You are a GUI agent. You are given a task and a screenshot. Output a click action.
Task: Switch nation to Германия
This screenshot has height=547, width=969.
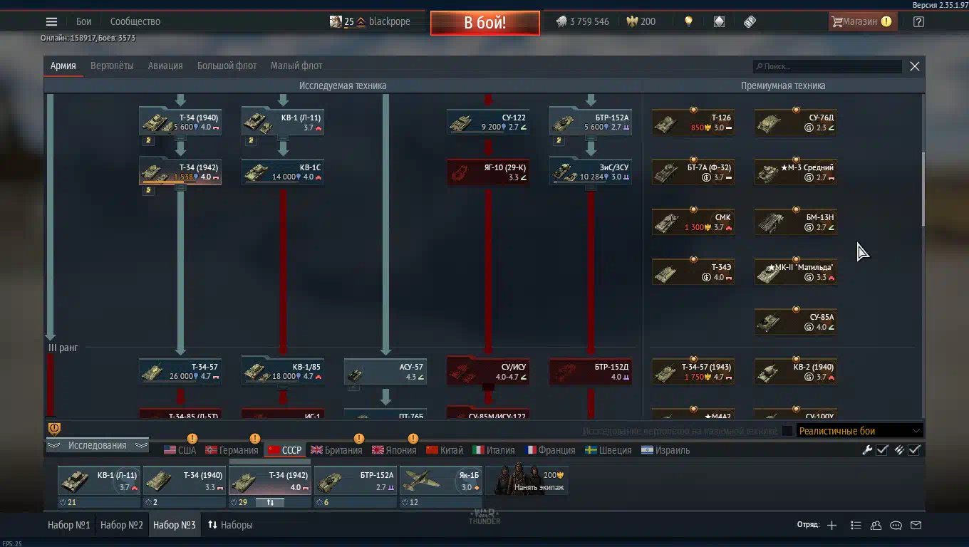[232, 450]
